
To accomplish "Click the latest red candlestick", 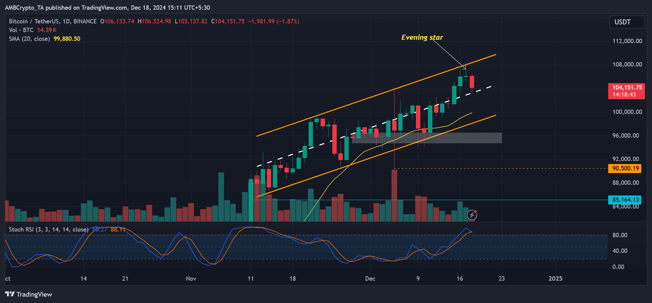I will click(472, 82).
